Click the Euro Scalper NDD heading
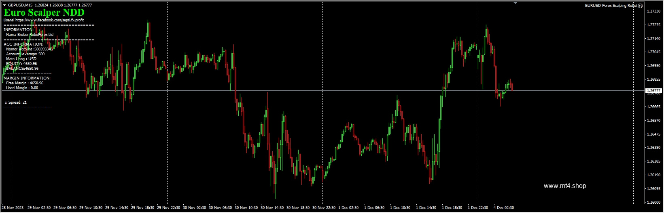The width and height of the screenshot is (664, 213). pyautogui.click(x=44, y=13)
